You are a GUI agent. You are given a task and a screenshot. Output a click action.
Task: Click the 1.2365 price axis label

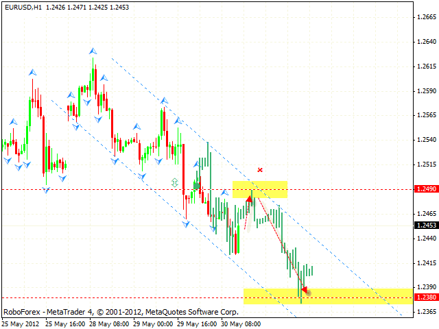click(427, 311)
